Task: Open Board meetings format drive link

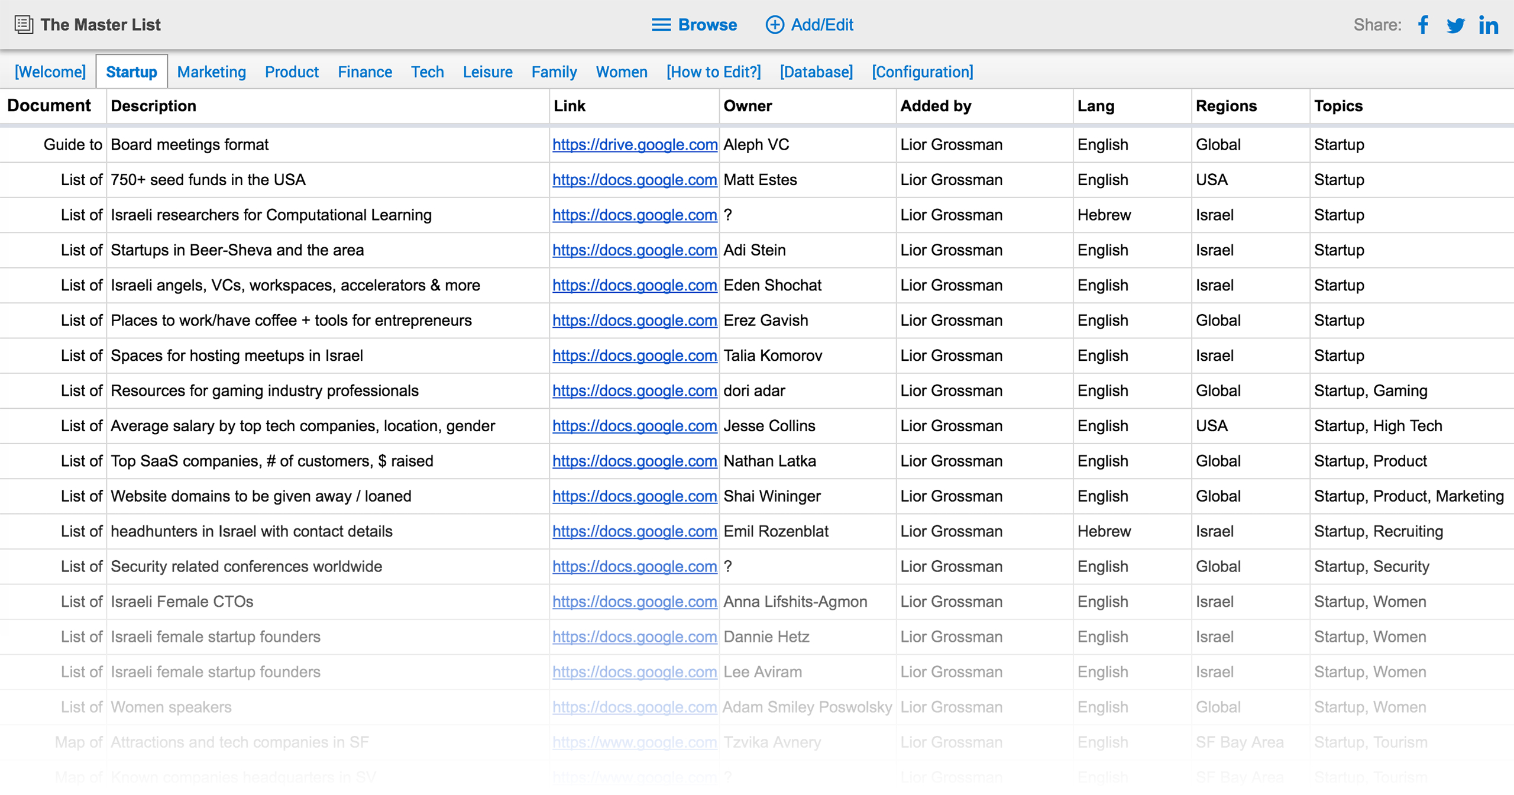Action: [x=635, y=145]
